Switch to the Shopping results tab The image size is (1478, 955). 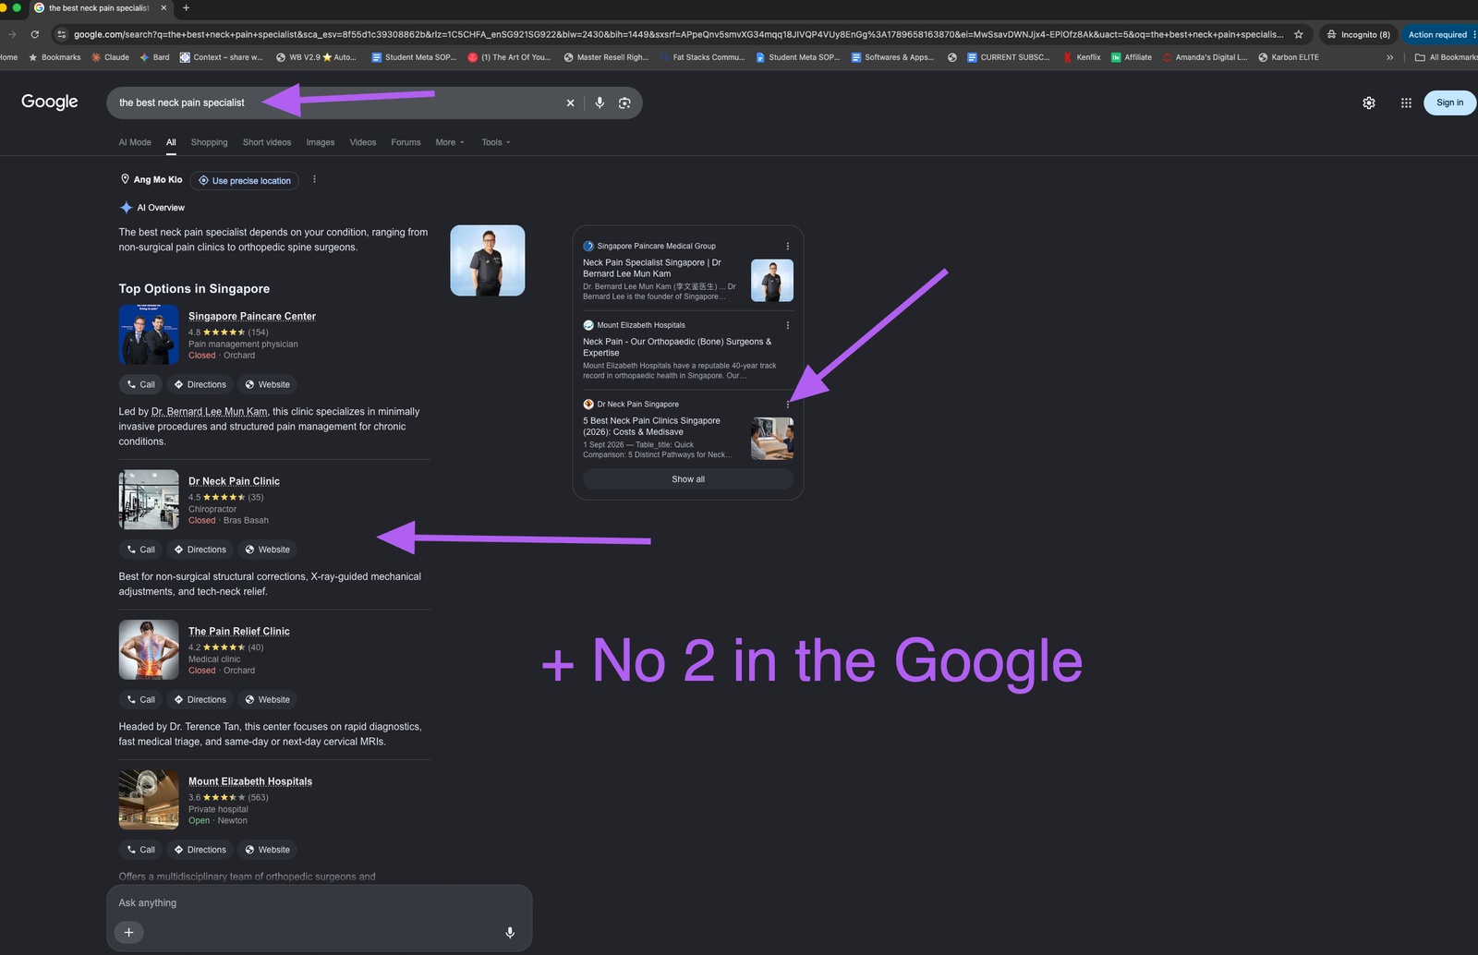click(x=209, y=142)
